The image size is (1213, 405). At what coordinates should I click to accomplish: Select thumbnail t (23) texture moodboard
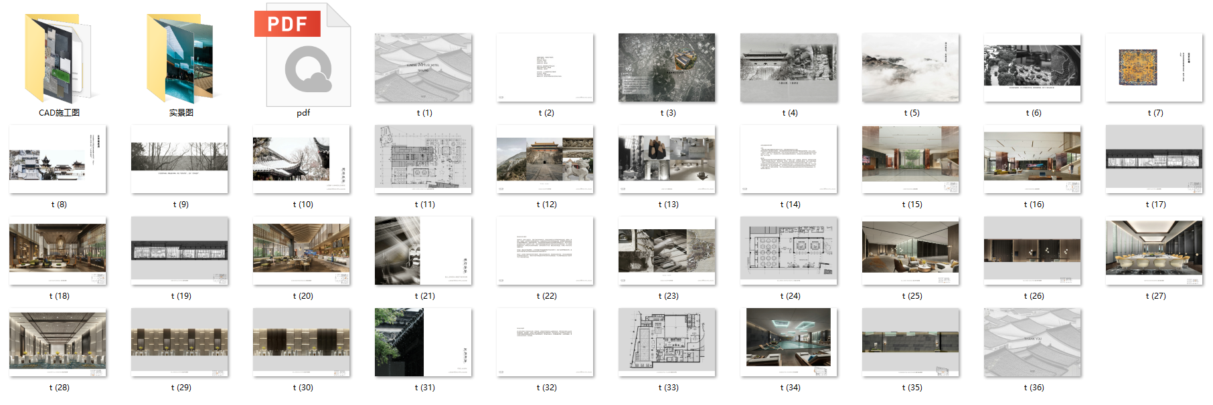pyautogui.click(x=667, y=251)
